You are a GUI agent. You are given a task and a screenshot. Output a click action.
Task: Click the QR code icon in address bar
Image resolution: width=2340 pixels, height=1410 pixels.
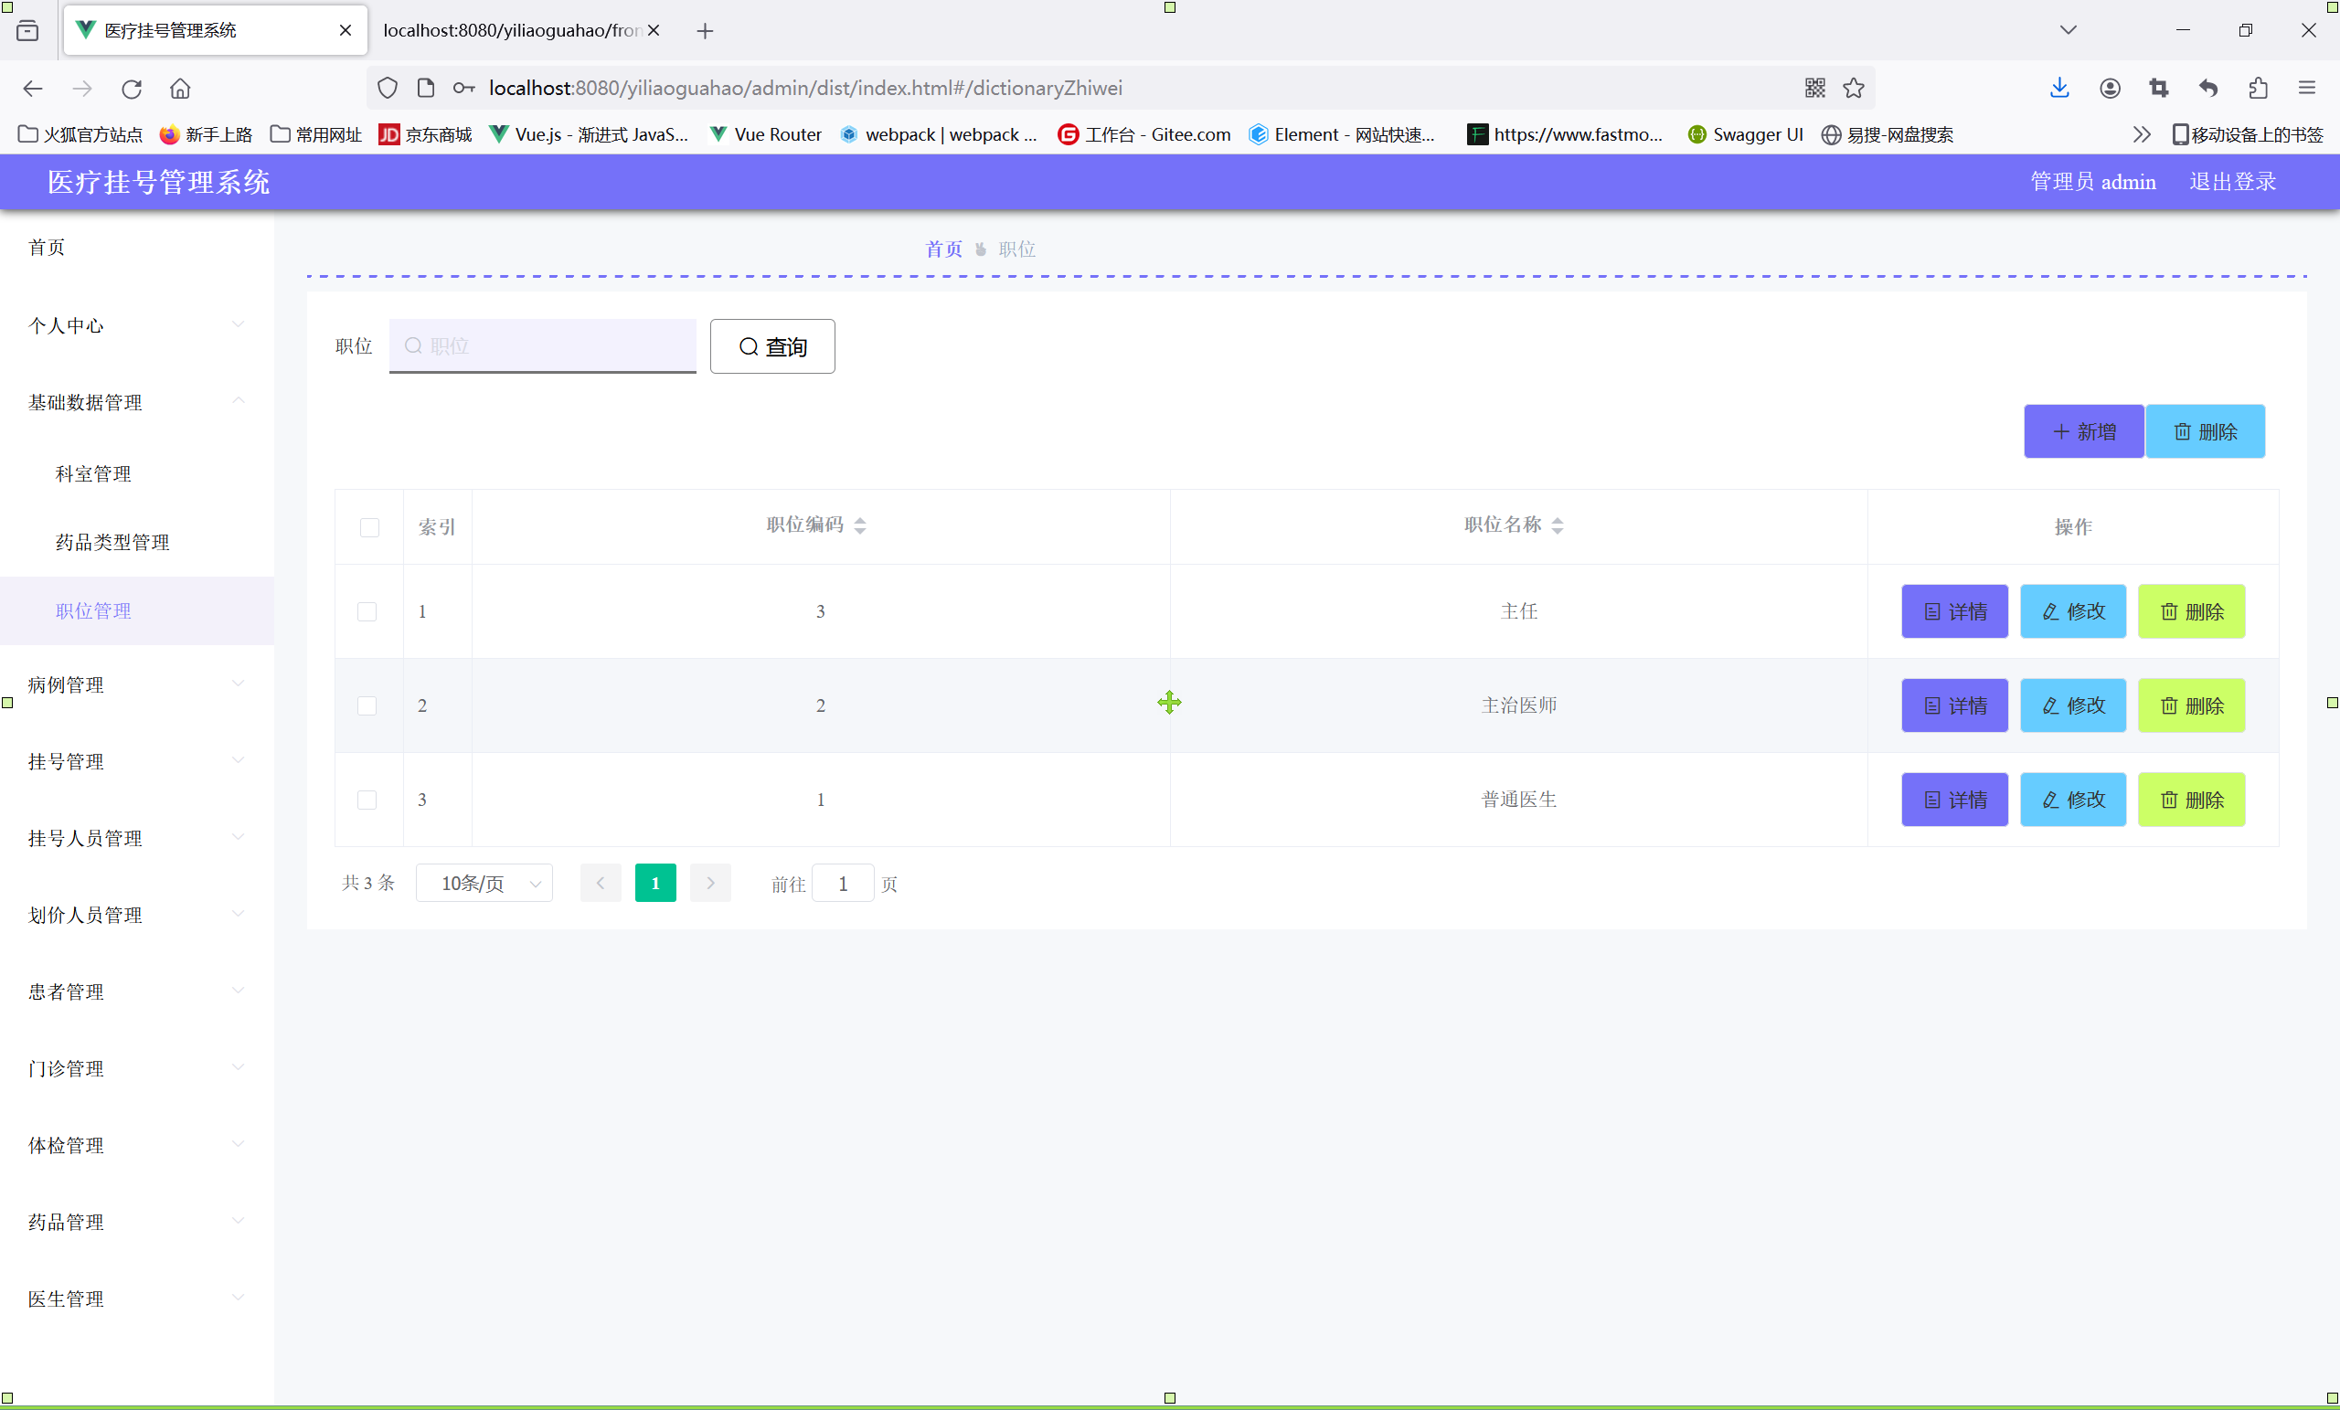[1813, 89]
